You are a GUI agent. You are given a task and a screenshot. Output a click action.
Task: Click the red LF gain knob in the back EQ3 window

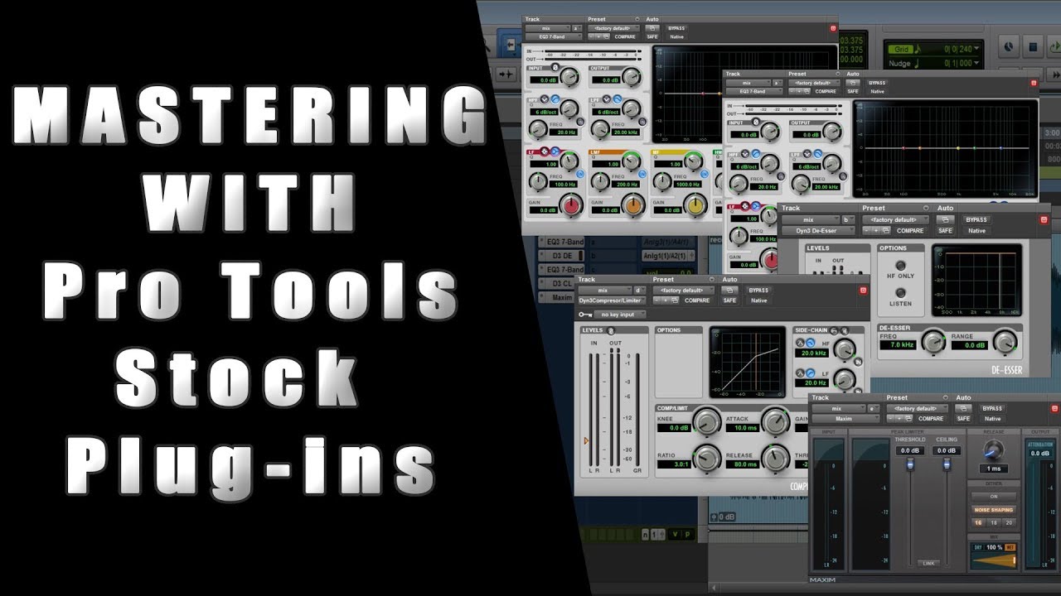[x=570, y=206]
